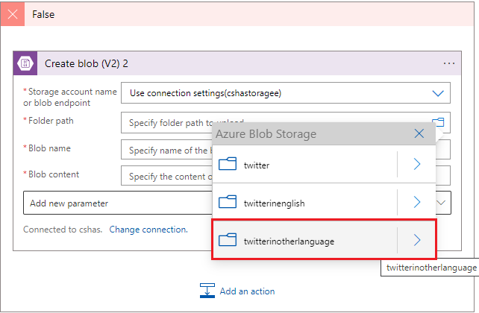479x313 pixels.
Task: Select the twitterinenglish container name
Action: pos(274,203)
